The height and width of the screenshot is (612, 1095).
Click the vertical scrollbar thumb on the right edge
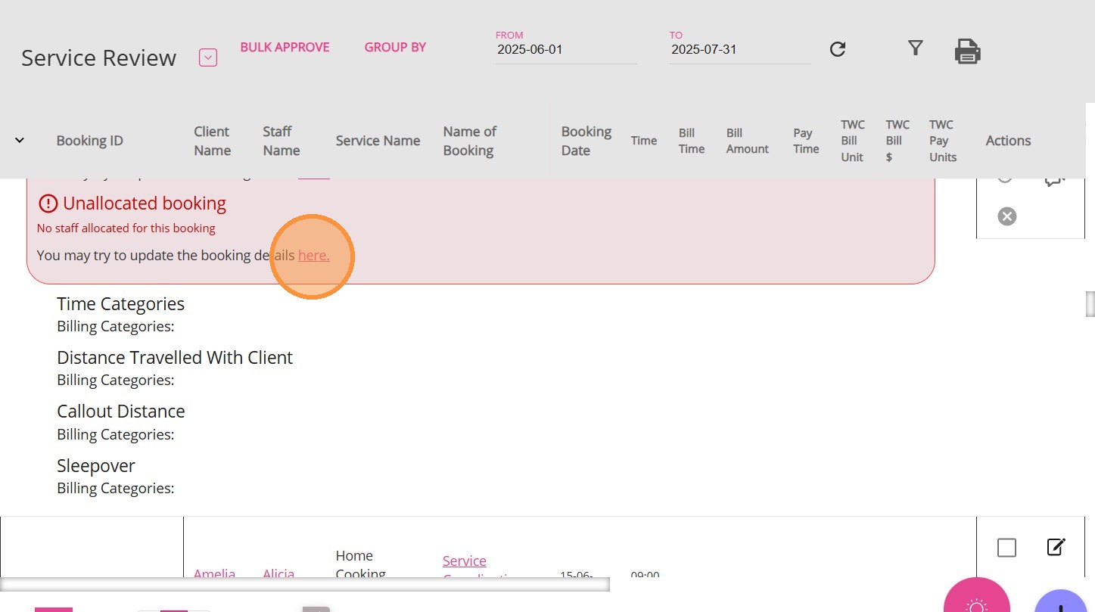coord(1090,303)
